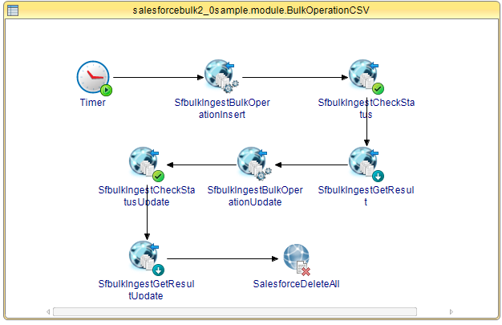Click the right scroll arrow
The width and height of the screenshot is (502, 325).
pos(451,311)
